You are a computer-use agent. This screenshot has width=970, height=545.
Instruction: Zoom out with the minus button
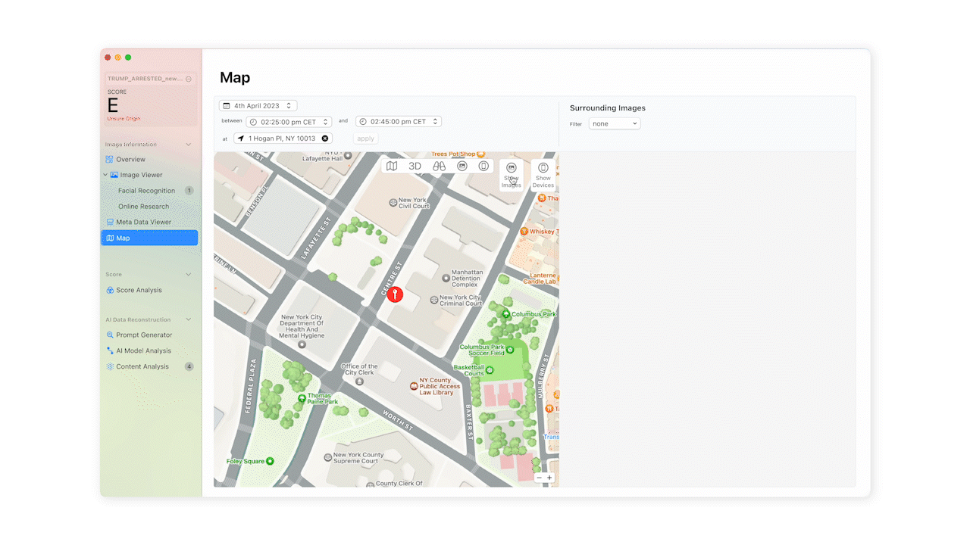point(539,478)
